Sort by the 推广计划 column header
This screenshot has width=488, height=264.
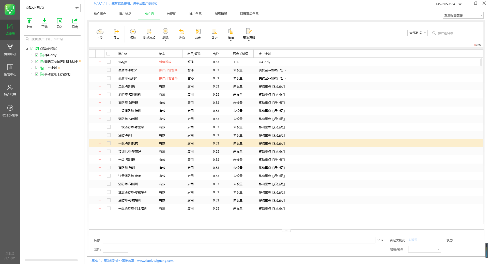click(x=264, y=54)
